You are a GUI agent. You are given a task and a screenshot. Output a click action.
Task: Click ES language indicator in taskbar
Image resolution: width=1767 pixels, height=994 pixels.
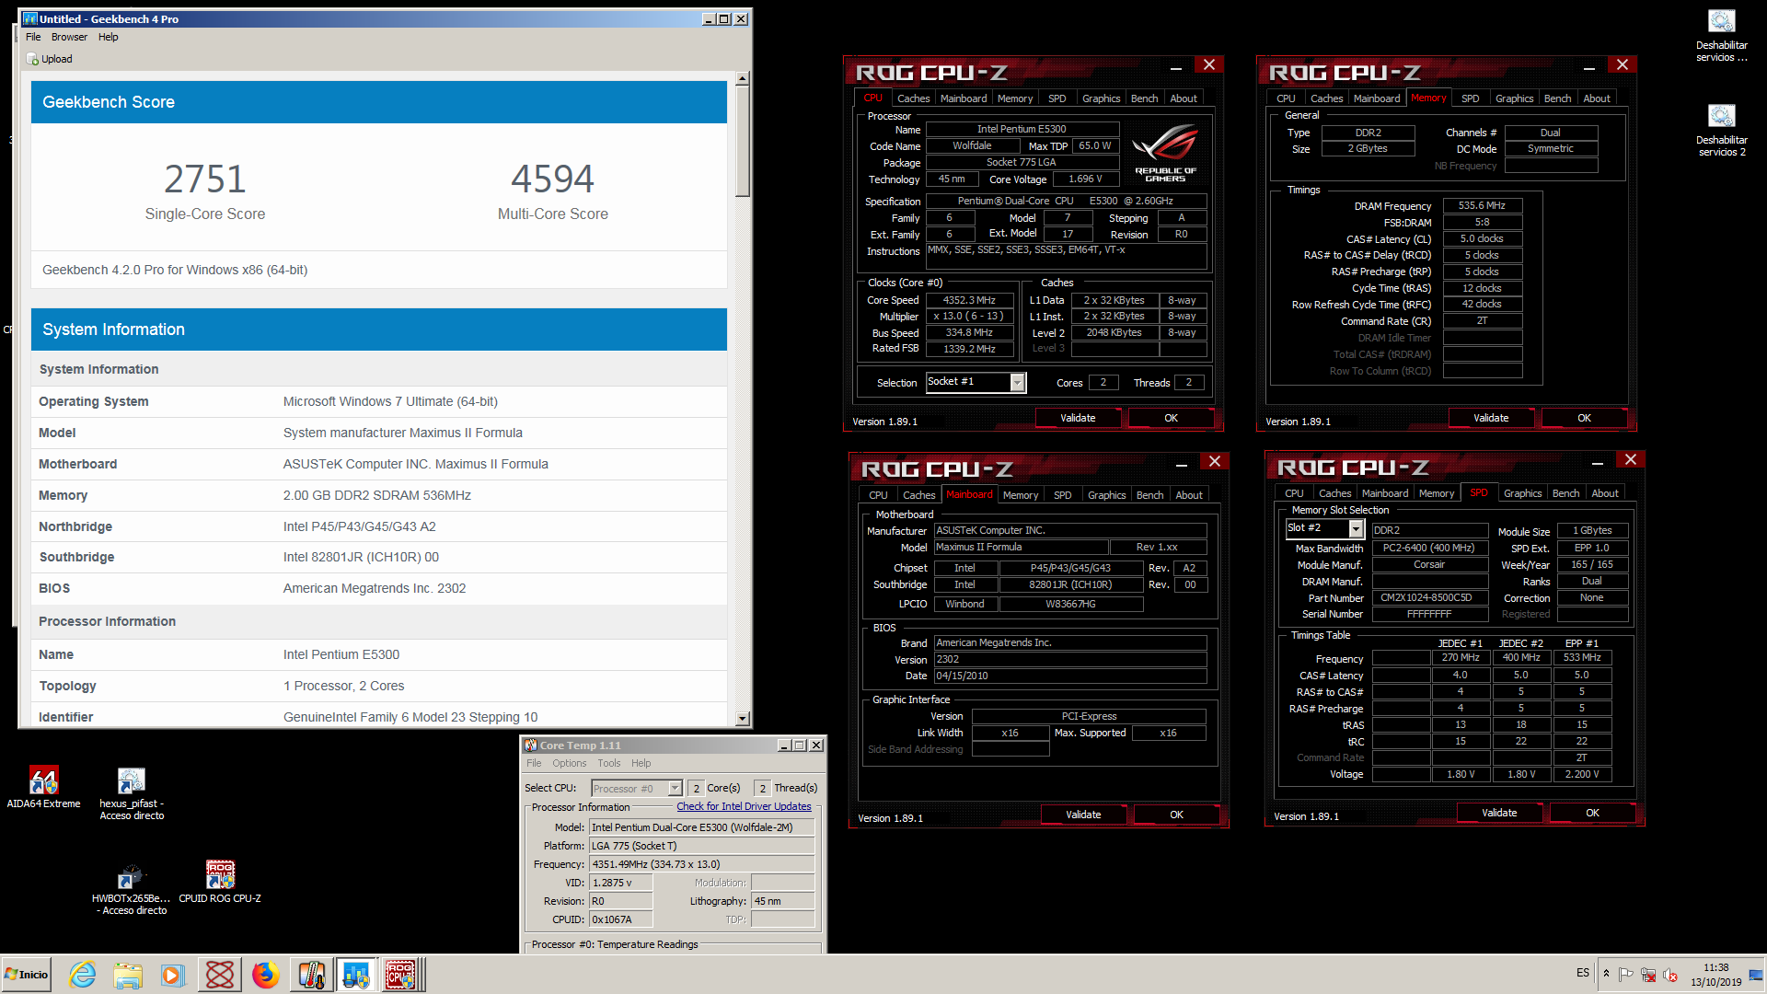(x=1582, y=973)
